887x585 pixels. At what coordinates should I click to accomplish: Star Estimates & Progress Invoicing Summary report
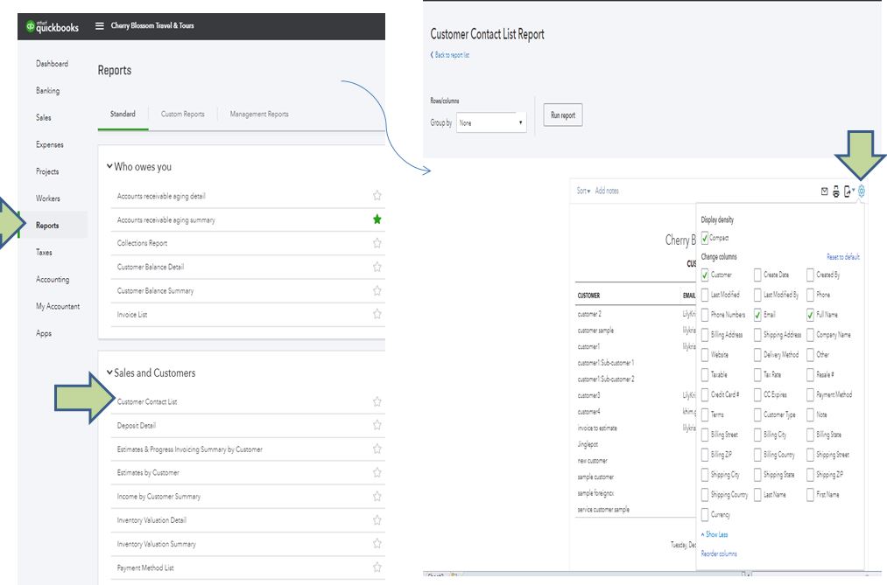pos(377,449)
